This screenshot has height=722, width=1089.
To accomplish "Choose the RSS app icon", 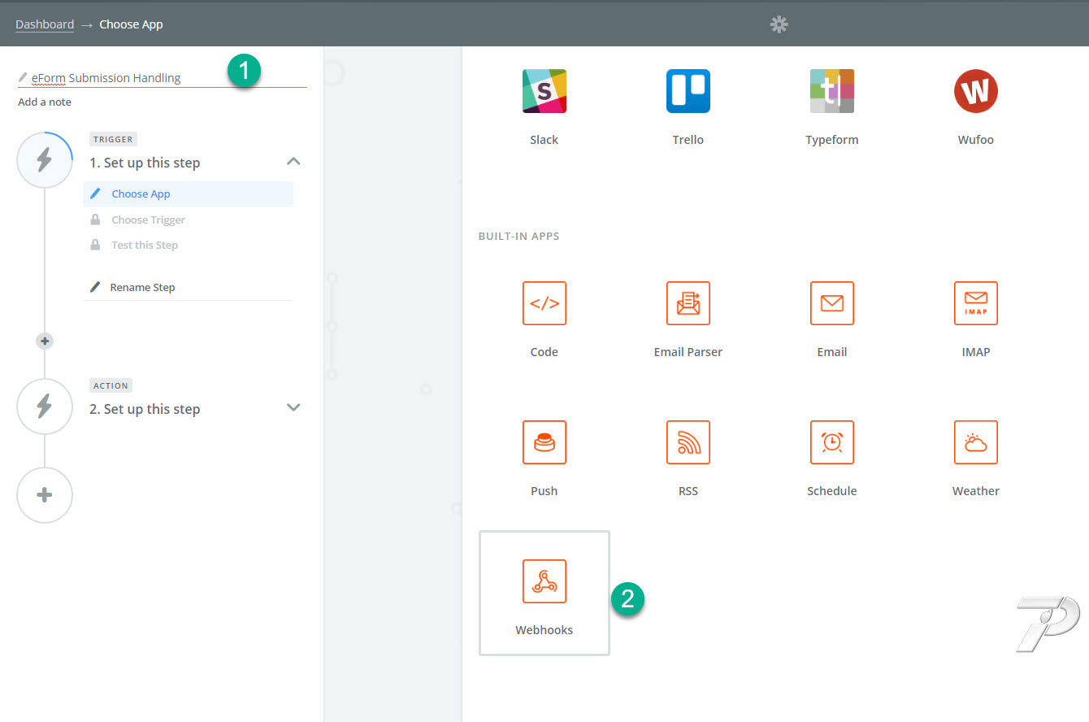I will click(x=688, y=442).
